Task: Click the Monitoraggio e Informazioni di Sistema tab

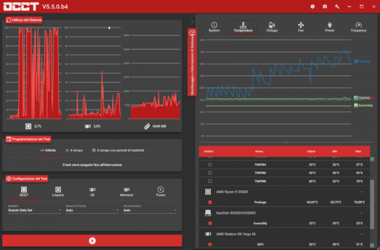Action: 192,62
